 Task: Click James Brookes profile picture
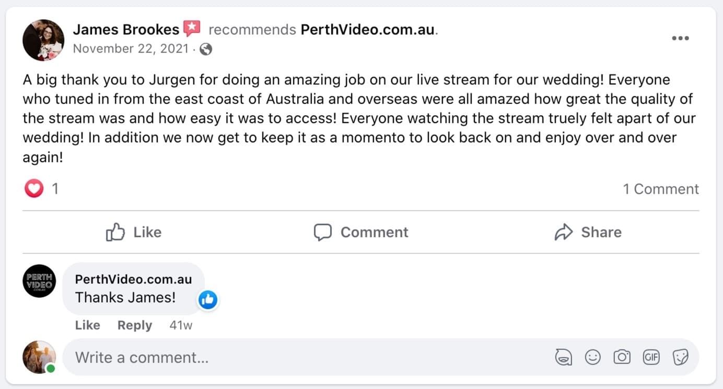(x=43, y=40)
